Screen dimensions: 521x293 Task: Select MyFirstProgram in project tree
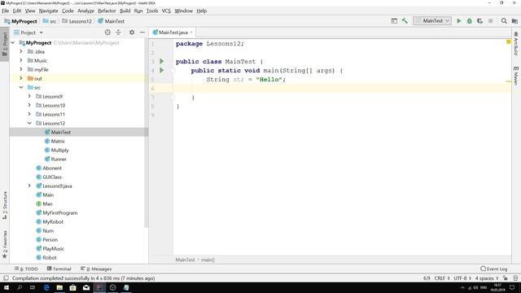(x=59, y=213)
